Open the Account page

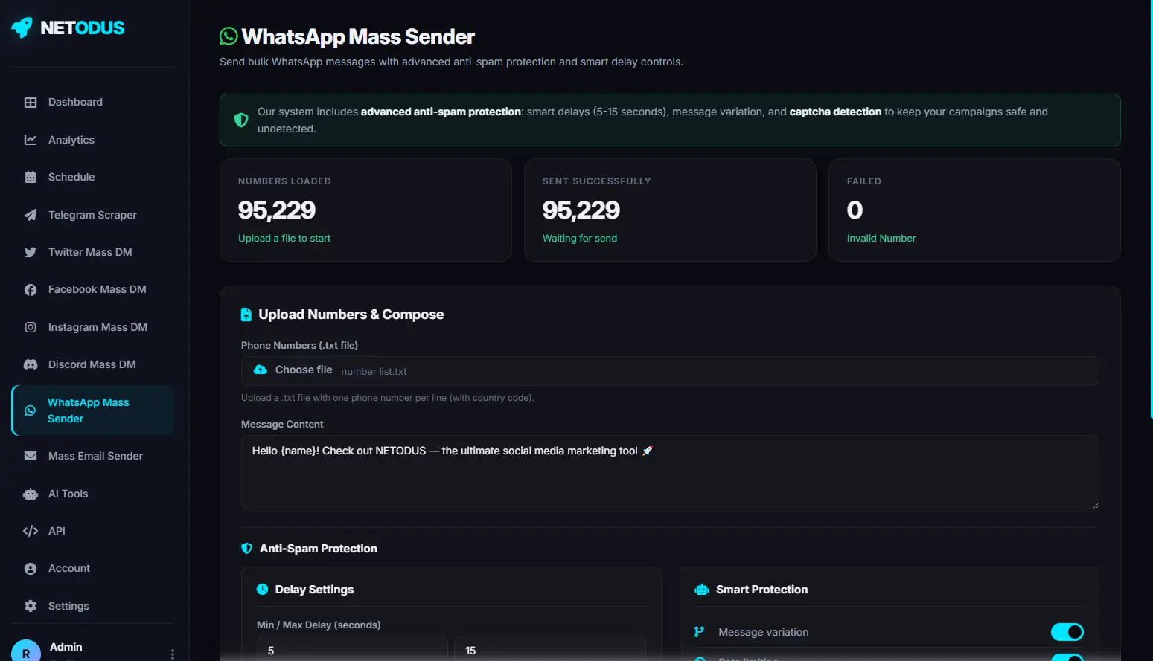pos(93,568)
